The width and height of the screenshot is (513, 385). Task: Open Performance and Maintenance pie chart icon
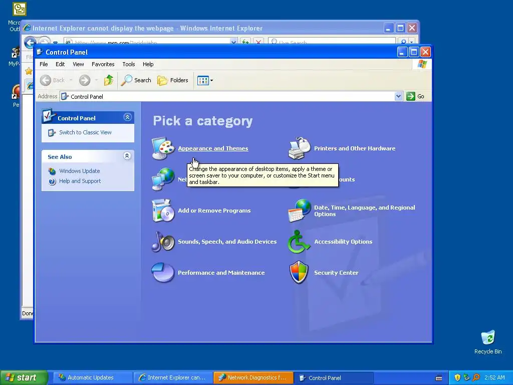click(163, 272)
